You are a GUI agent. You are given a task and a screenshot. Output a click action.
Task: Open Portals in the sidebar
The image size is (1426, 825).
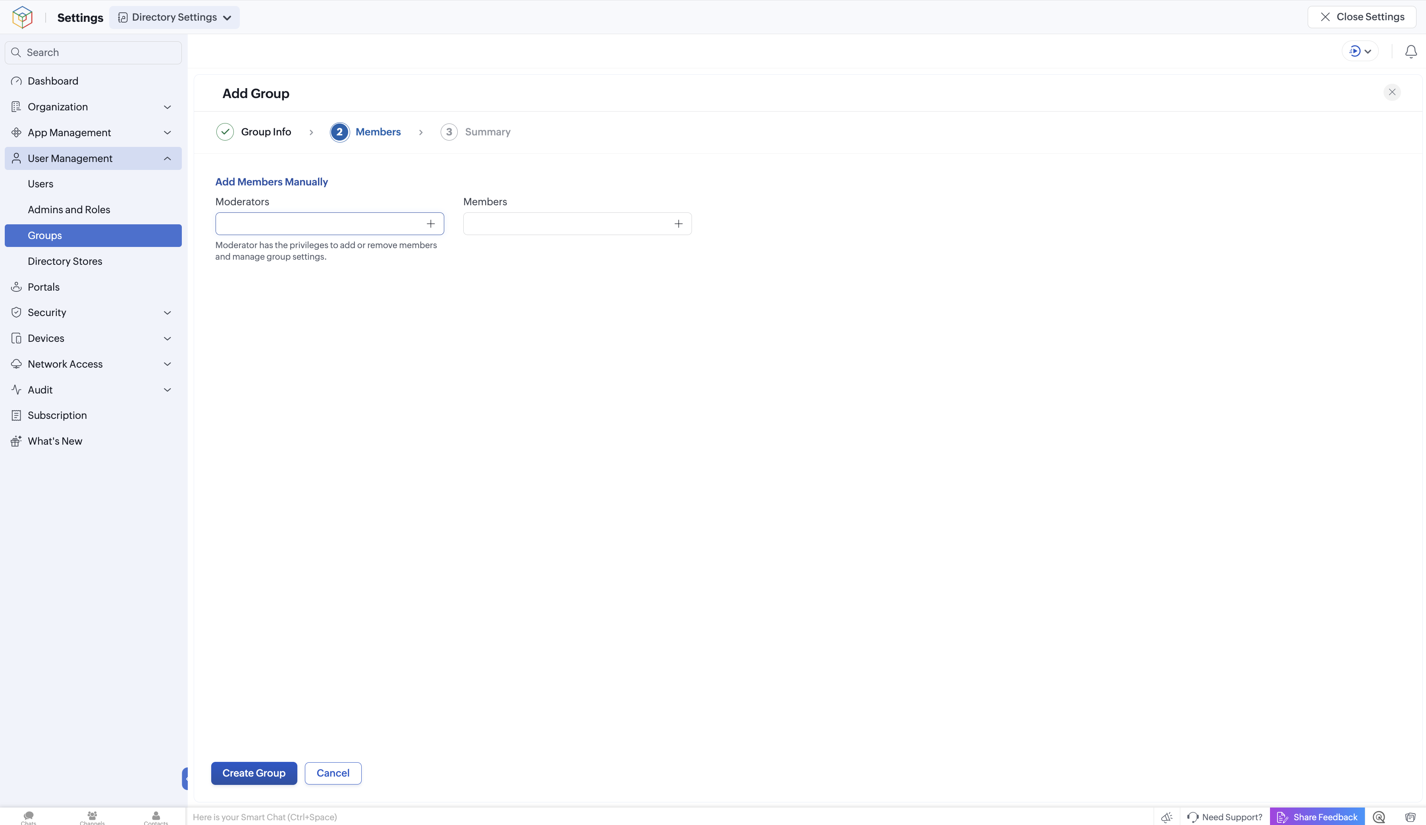click(x=93, y=287)
